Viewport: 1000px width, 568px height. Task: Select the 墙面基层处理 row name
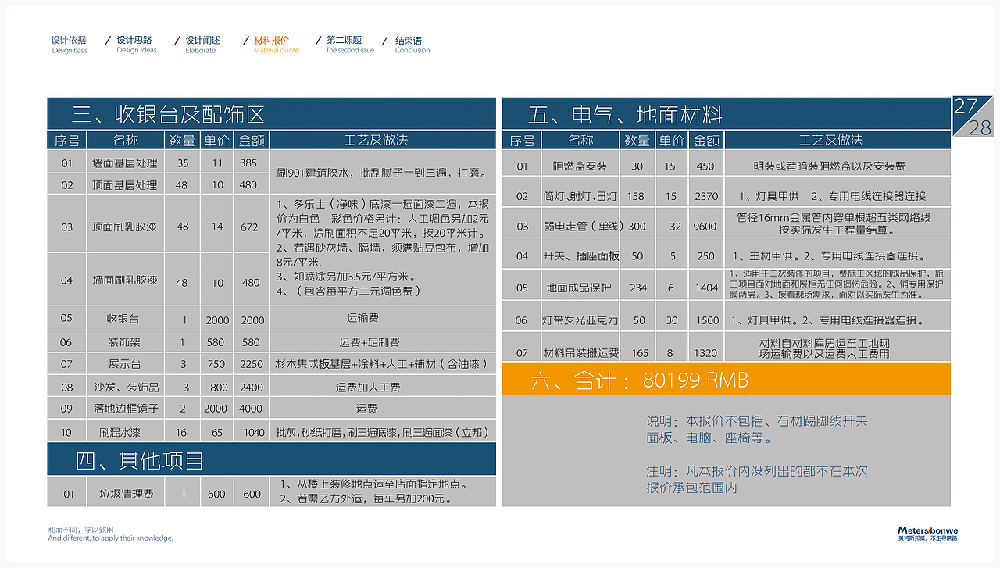tap(125, 163)
